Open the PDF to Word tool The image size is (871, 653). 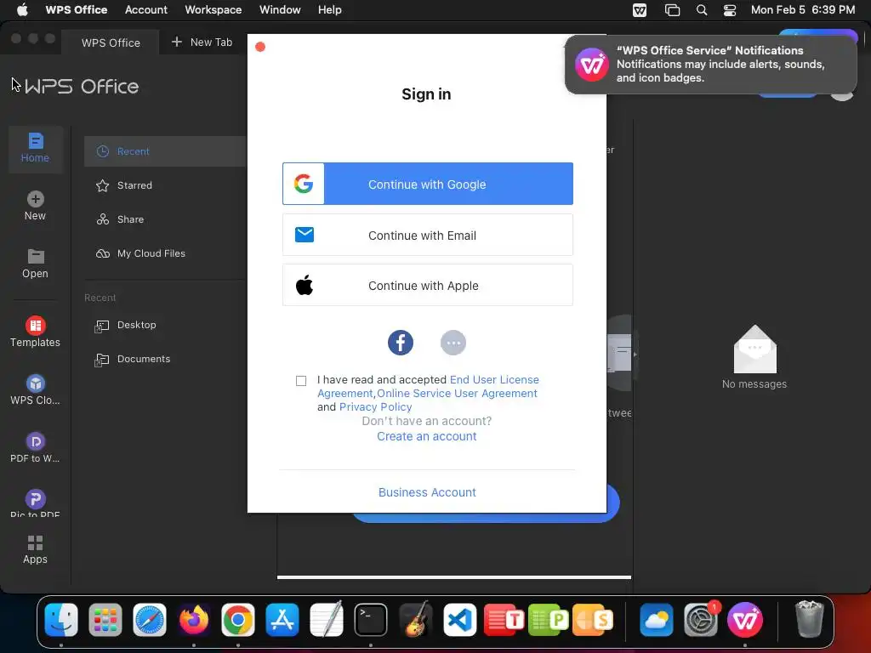tap(35, 447)
